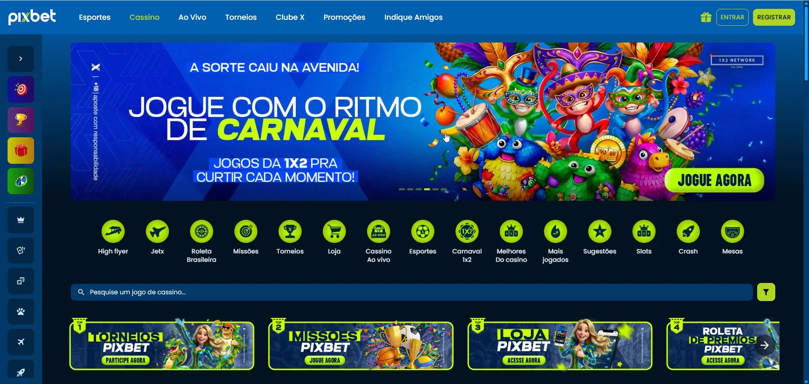Open the Missões target icon
The image size is (809, 384).
click(246, 231)
